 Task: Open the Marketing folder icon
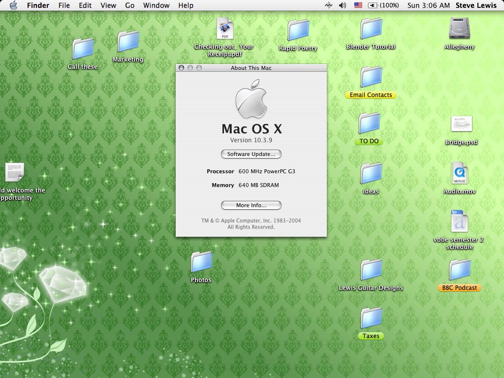[x=128, y=41]
